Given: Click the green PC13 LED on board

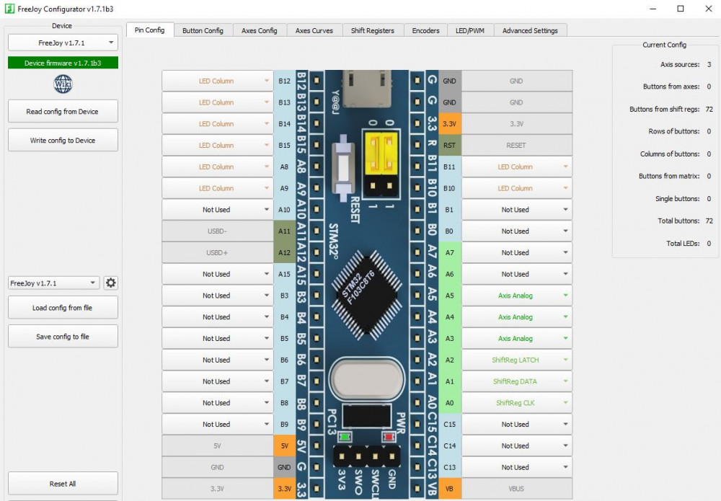Looking at the screenshot, I should point(345,437).
